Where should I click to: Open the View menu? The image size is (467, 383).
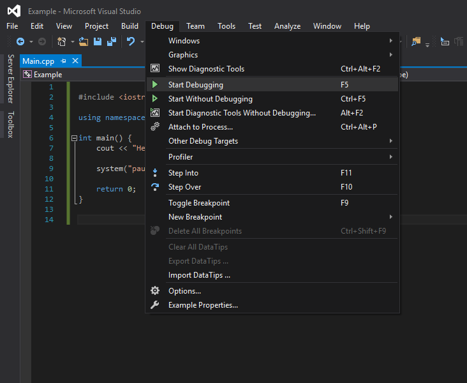(64, 26)
